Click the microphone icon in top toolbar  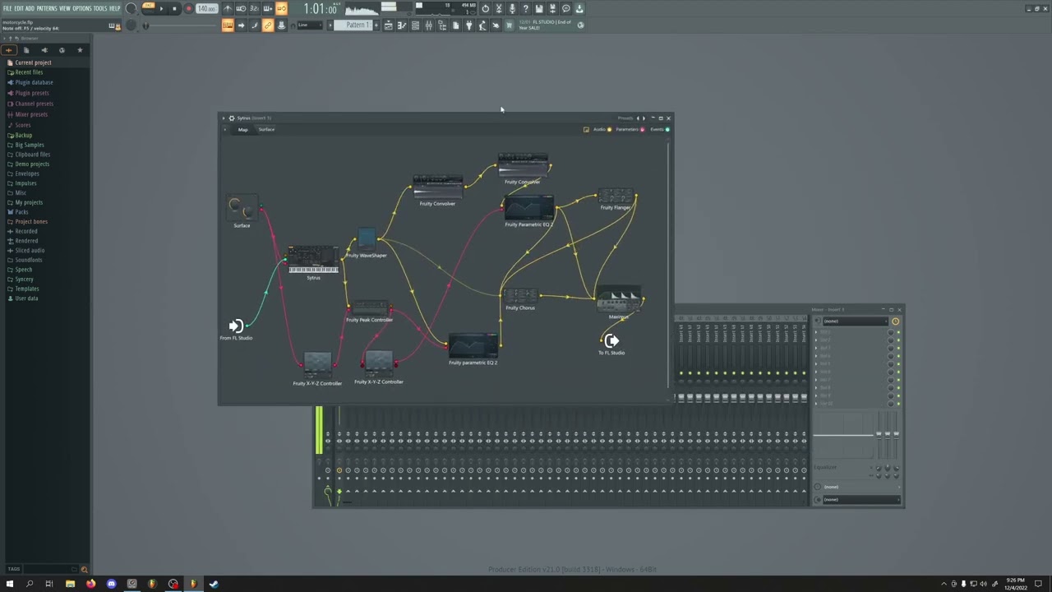pos(512,8)
